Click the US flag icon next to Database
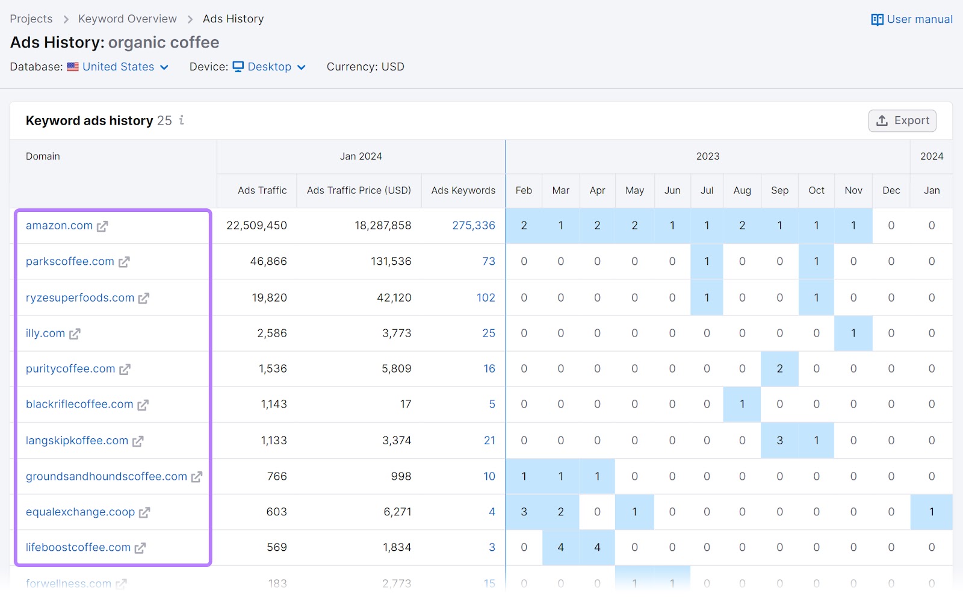Screen dimensions: 963x599 click(x=73, y=67)
